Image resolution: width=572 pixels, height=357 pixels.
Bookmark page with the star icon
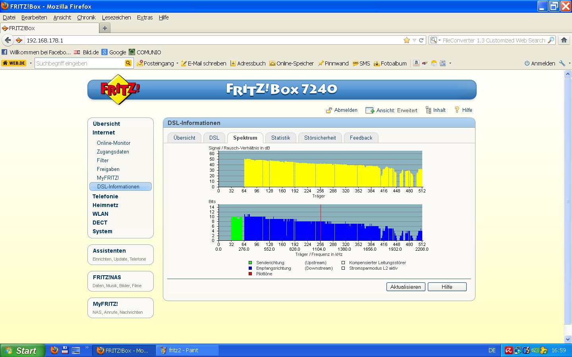pyautogui.click(x=406, y=40)
